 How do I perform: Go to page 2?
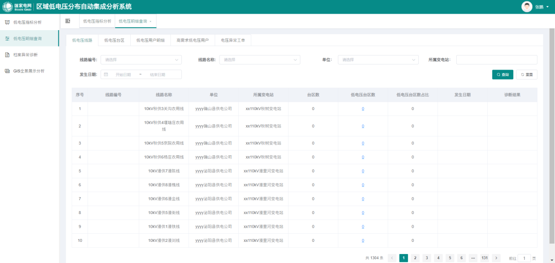pyautogui.click(x=415, y=258)
